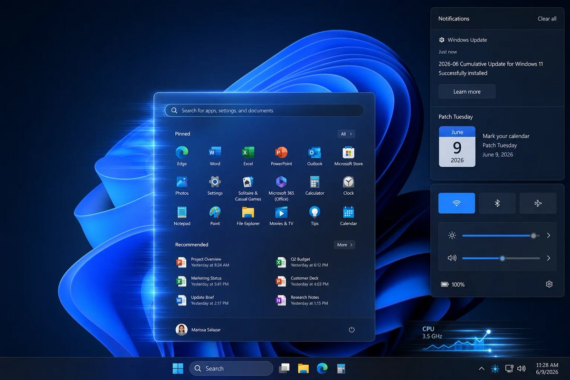570x380 pixels.
Task: Adjust the volume slider
Action: (501, 258)
